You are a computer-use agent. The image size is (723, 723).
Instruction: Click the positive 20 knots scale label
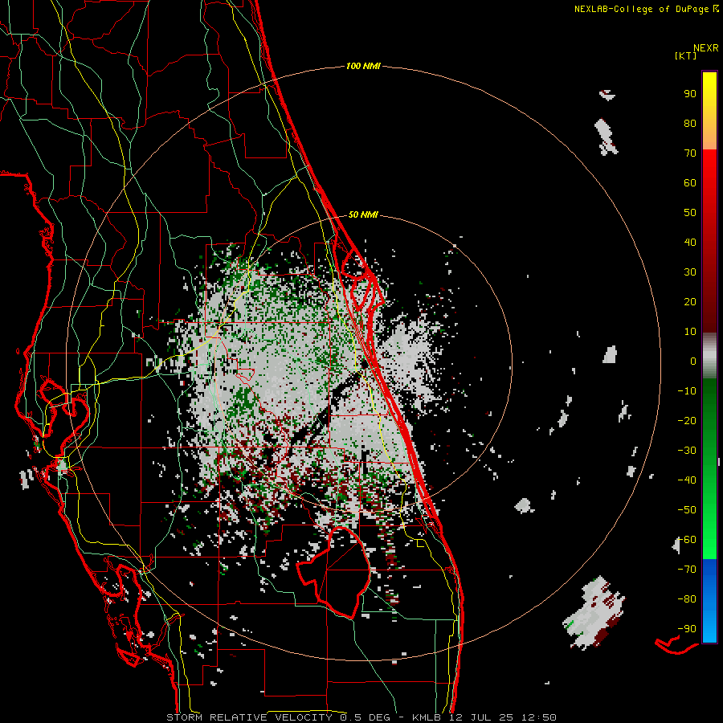pos(690,301)
